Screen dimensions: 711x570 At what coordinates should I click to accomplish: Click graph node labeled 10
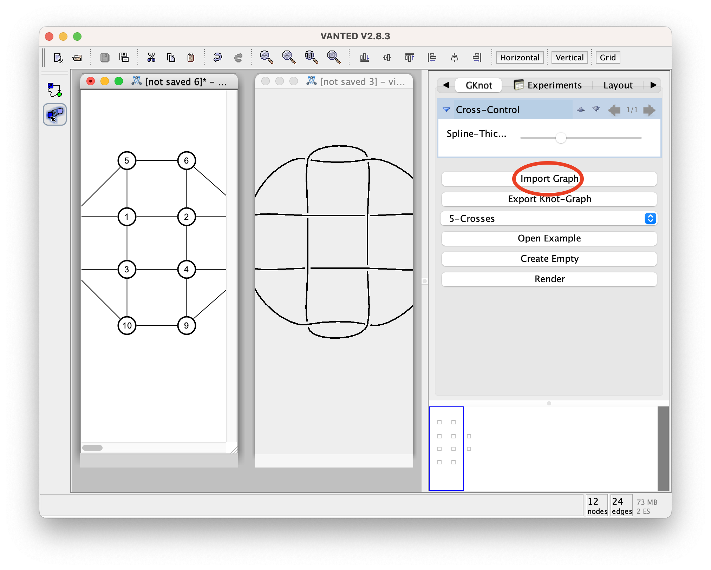pyautogui.click(x=127, y=326)
